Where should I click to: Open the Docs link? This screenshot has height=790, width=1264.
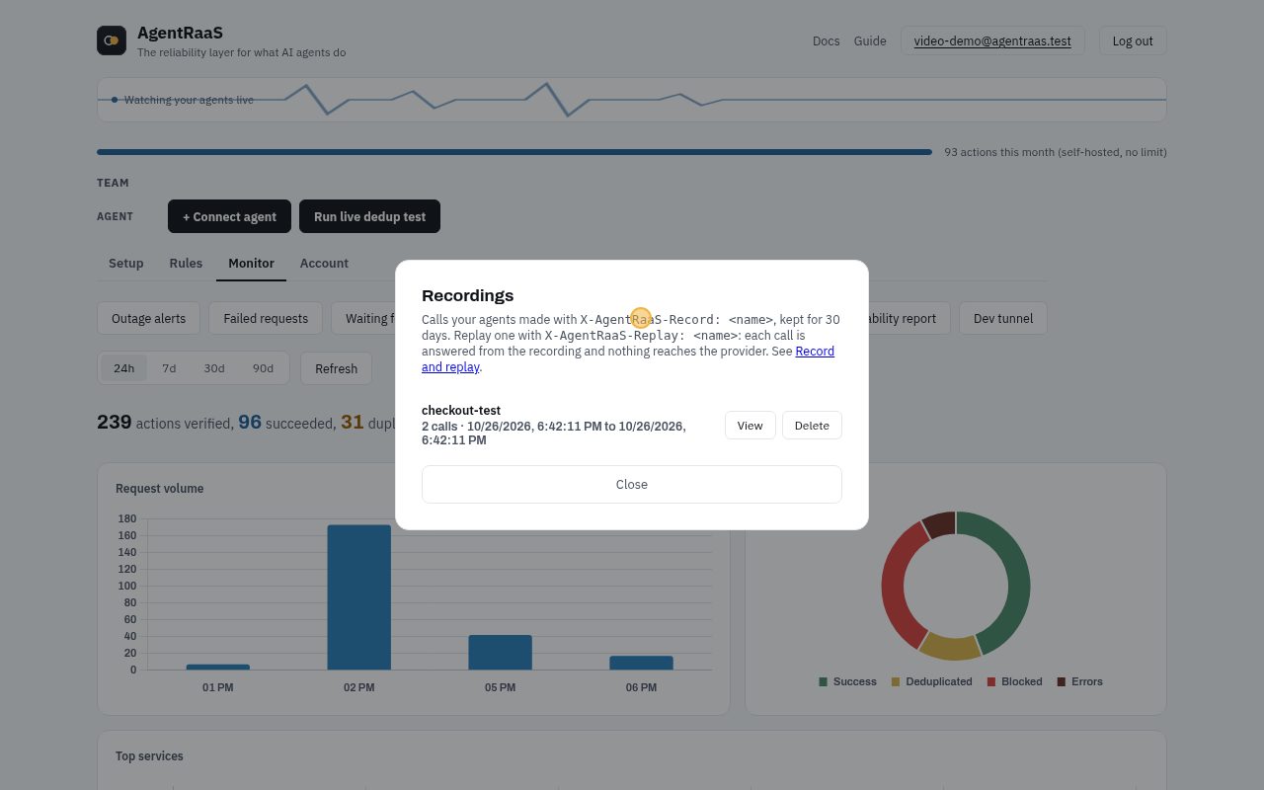(x=826, y=40)
